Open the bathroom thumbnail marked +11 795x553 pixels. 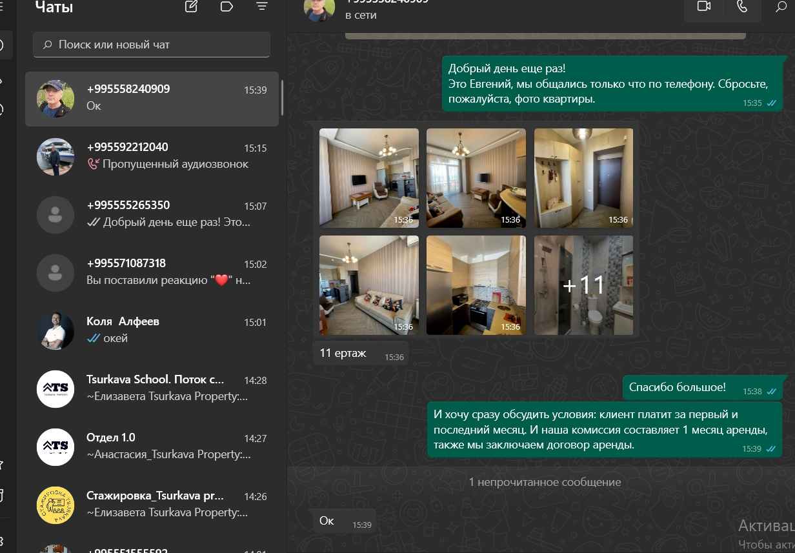pyautogui.click(x=583, y=285)
